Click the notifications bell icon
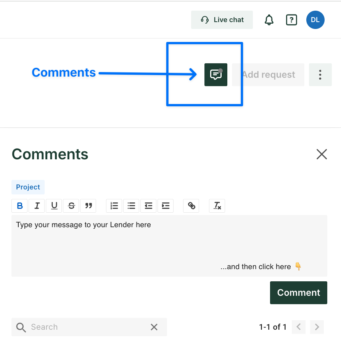 (269, 20)
